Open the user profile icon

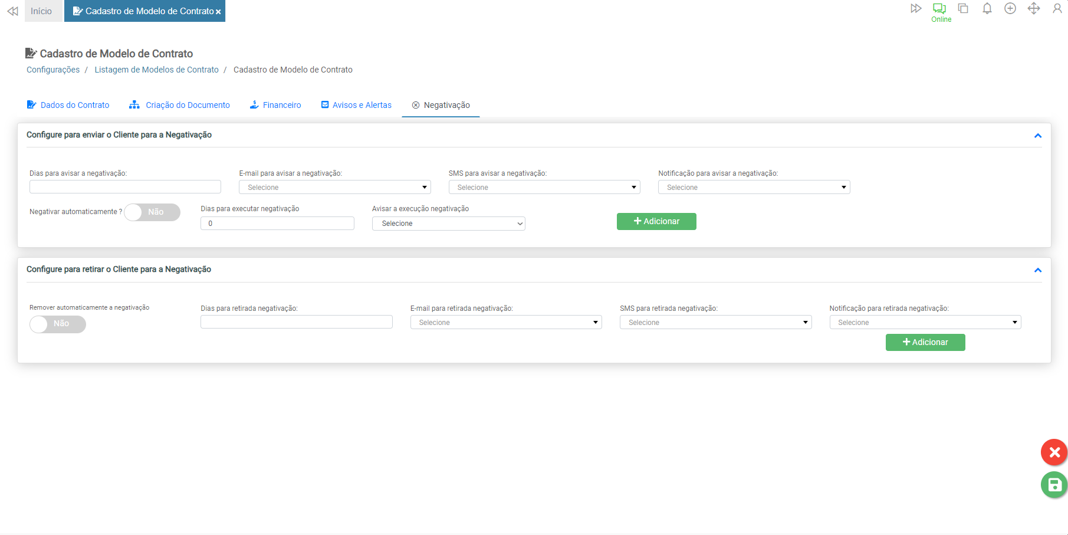coord(1057,9)
